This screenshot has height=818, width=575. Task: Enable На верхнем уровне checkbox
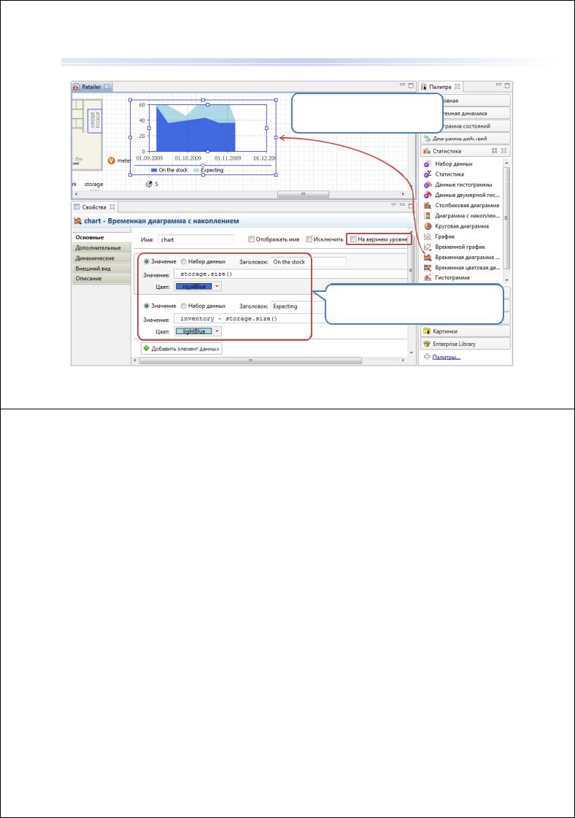pyautogui.click(x=353, y=239)
